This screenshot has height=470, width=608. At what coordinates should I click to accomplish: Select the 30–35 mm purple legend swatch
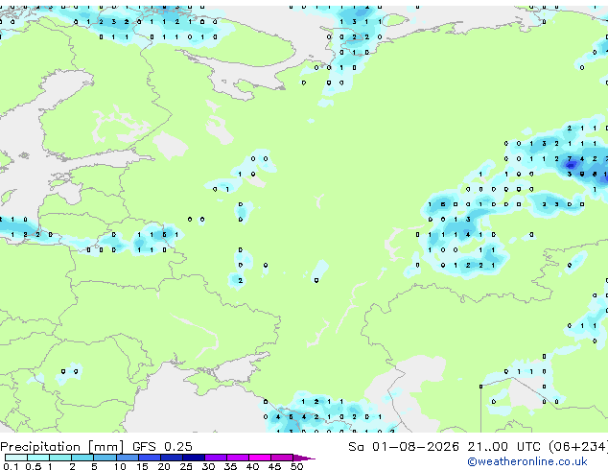pos(216,458)
